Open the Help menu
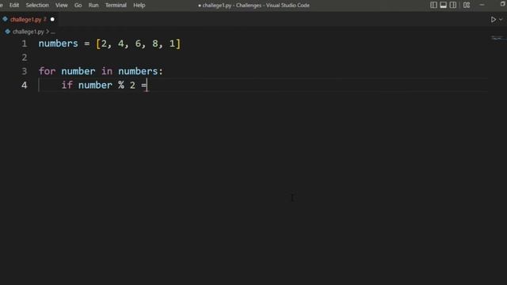Image resolution: width=507 pixels, height=285 pixels. pos(139,6)
